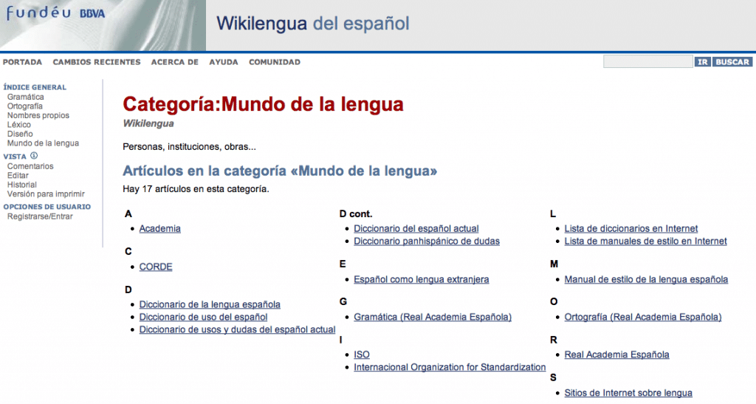The image size is (756, 404).
Task: Click the OPCIONES DE USUARIO heading
Action: coord(47,207)
